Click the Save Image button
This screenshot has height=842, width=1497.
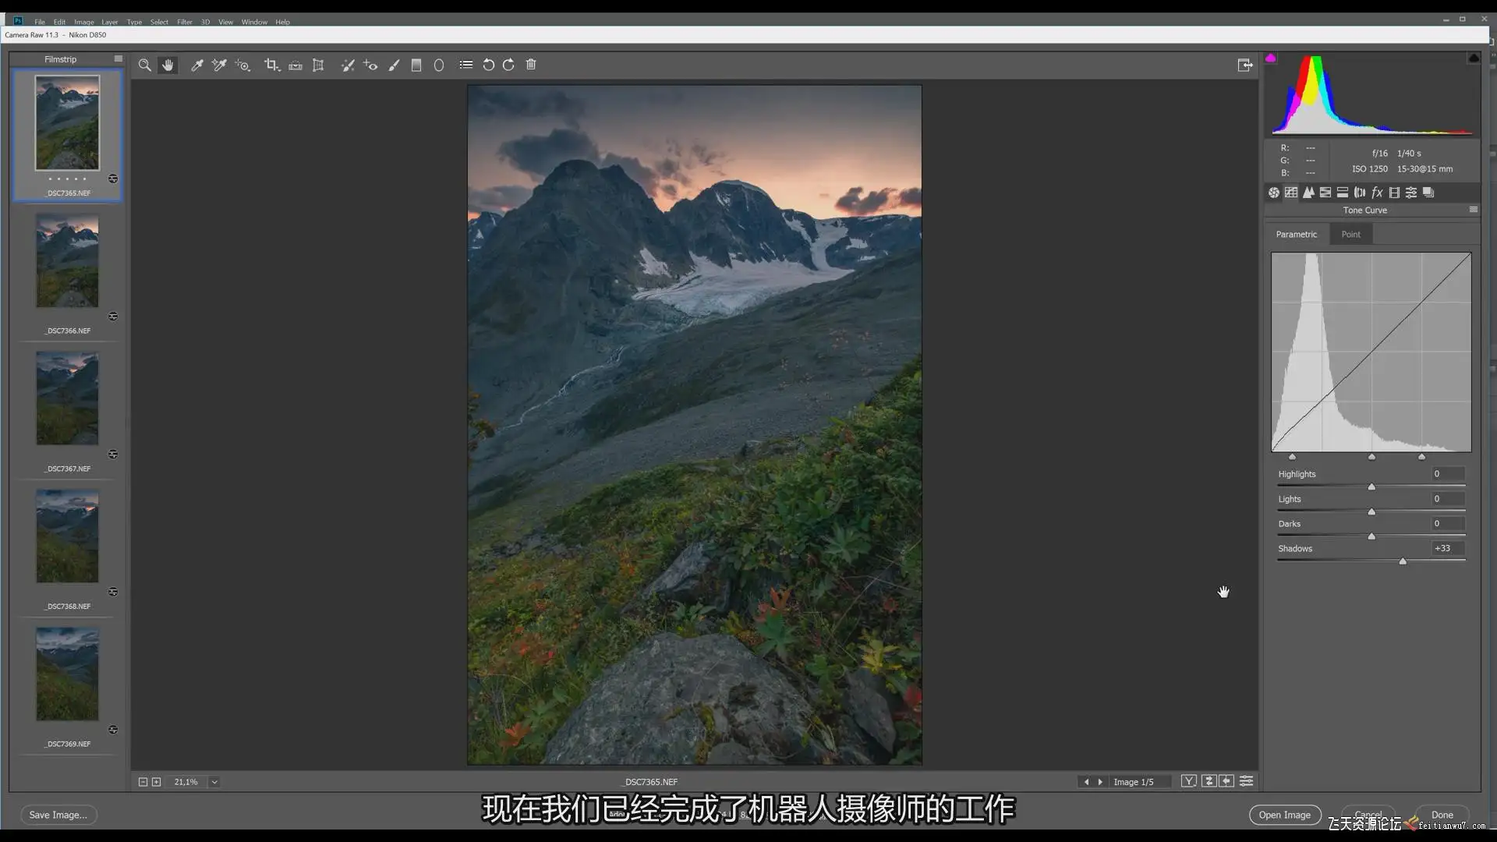[58, 815]
